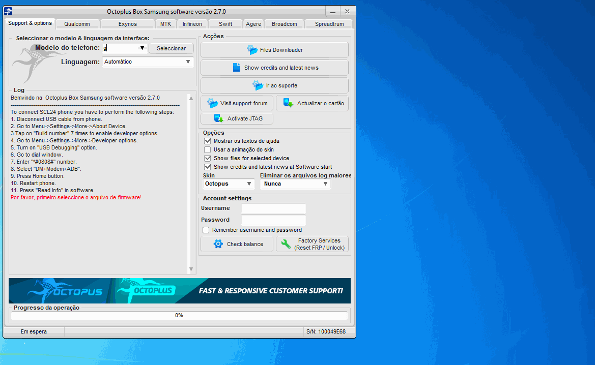Screen dimensions: 595x365
Task: Click the 'Bemvindo na Octoplus Box' log line
Action: click(85, 98)
